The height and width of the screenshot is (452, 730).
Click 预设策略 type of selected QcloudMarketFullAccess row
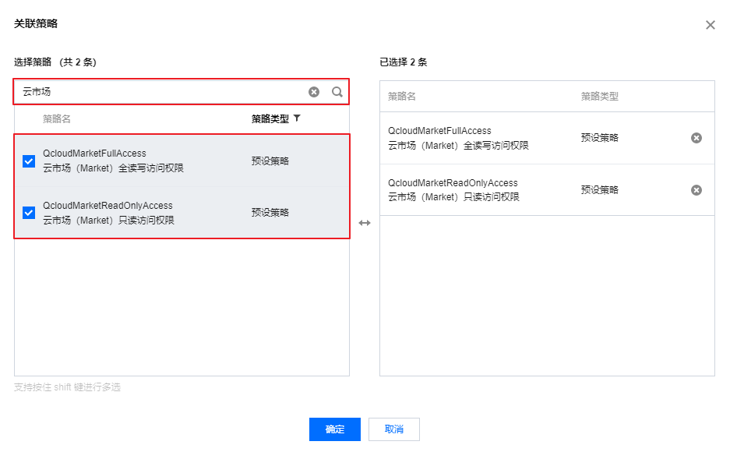pyautogui.click(x=600, y=138)
